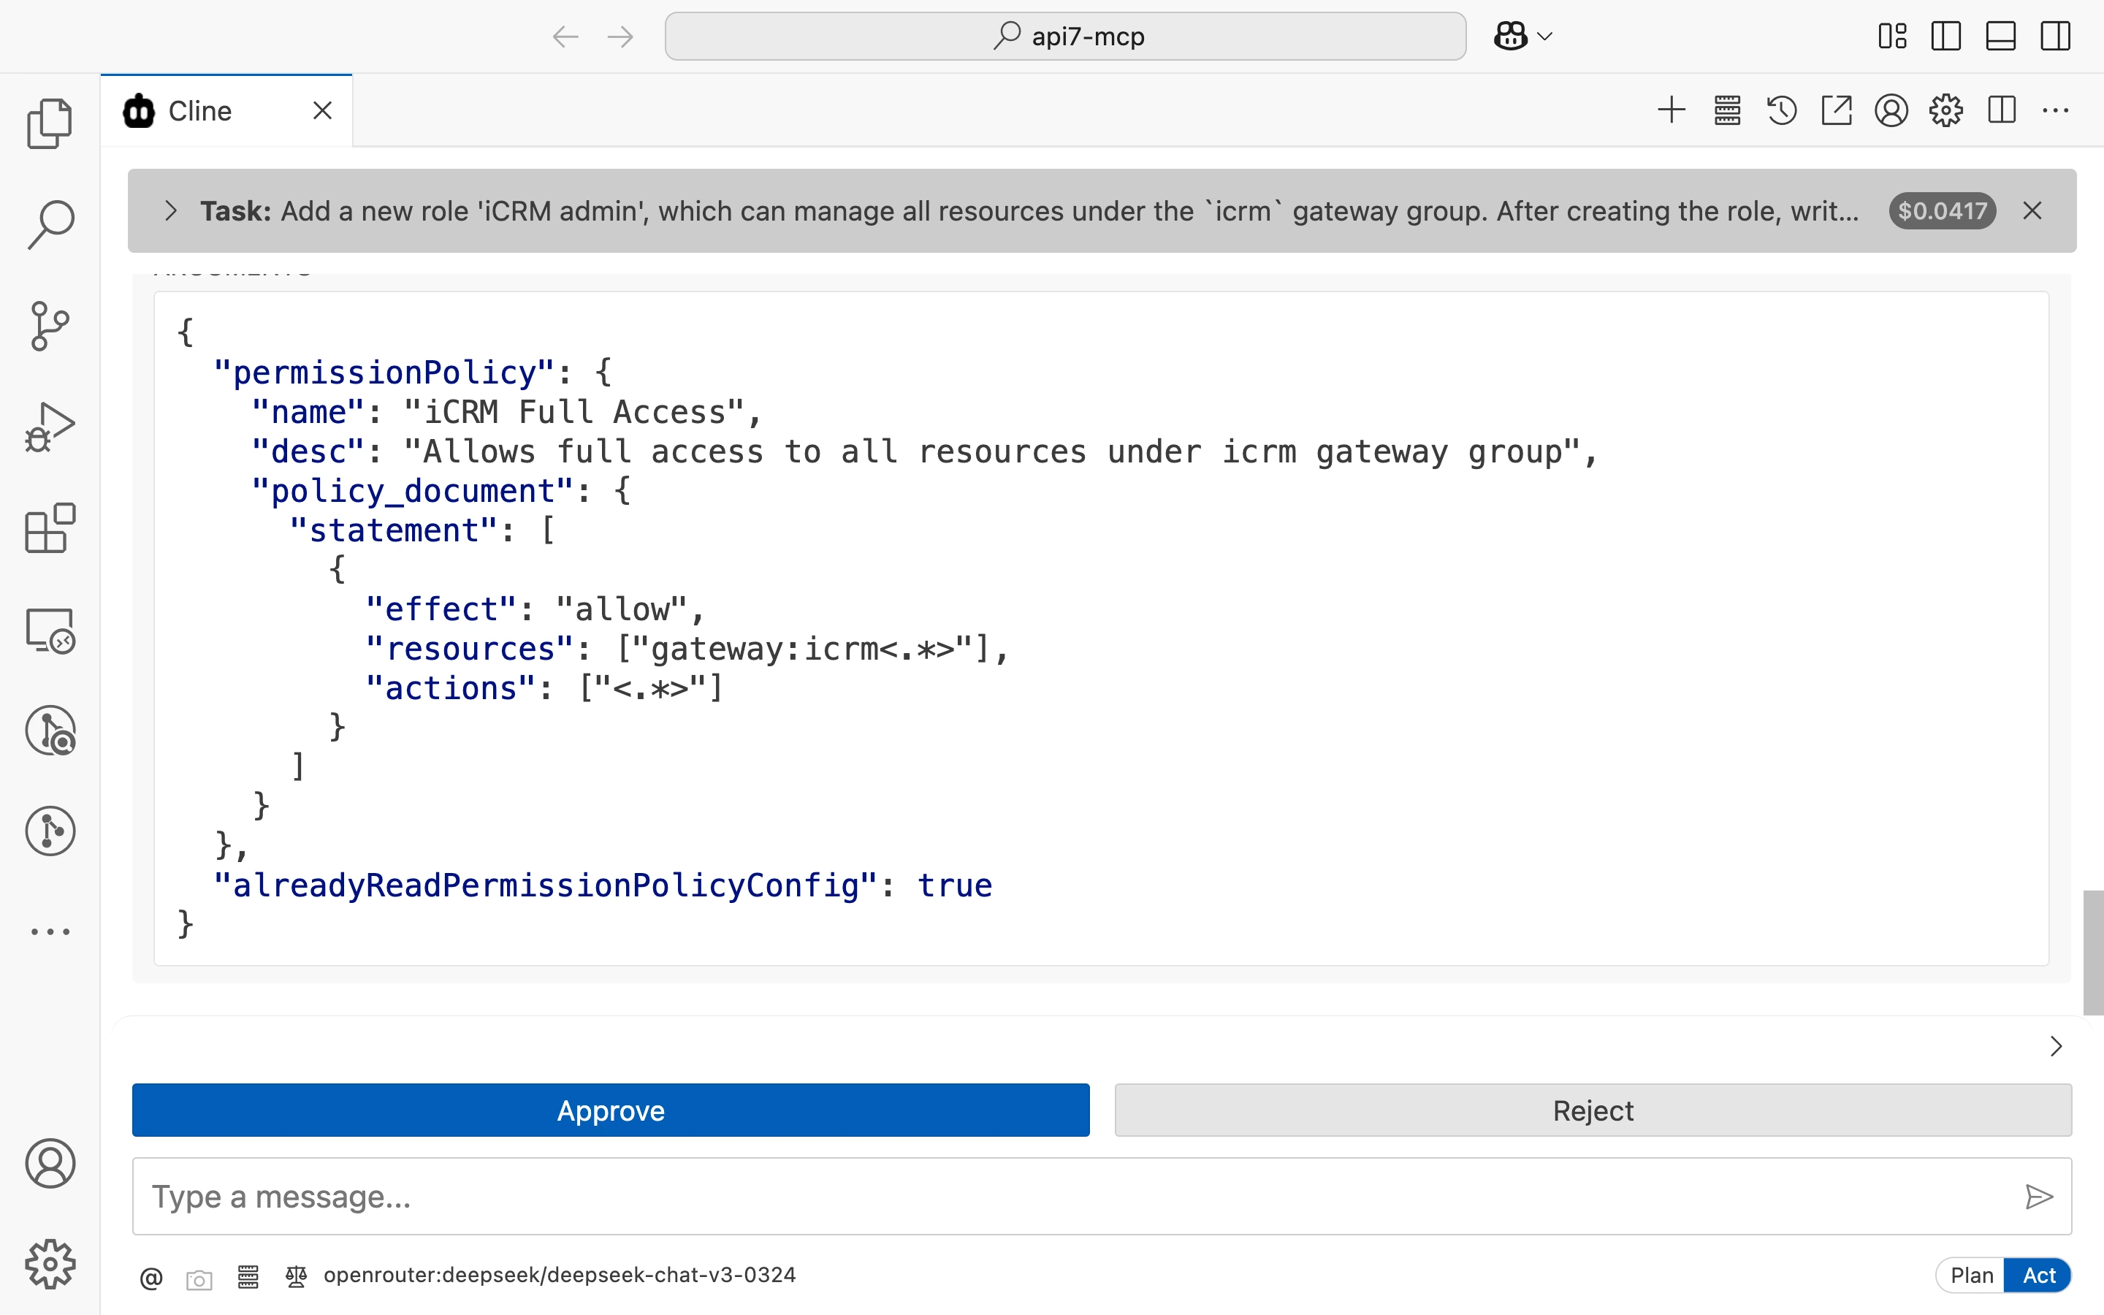Screen dimensions: 2104x1315
Task: Open the Explorer view in activity bar
Action: pyautogui.click(x=50, y=123)
